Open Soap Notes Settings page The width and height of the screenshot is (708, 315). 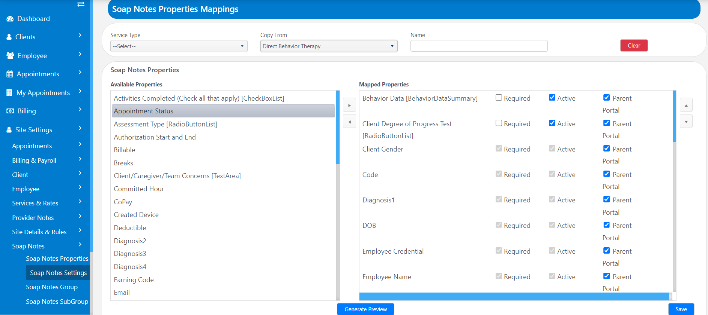coord(58,273)
